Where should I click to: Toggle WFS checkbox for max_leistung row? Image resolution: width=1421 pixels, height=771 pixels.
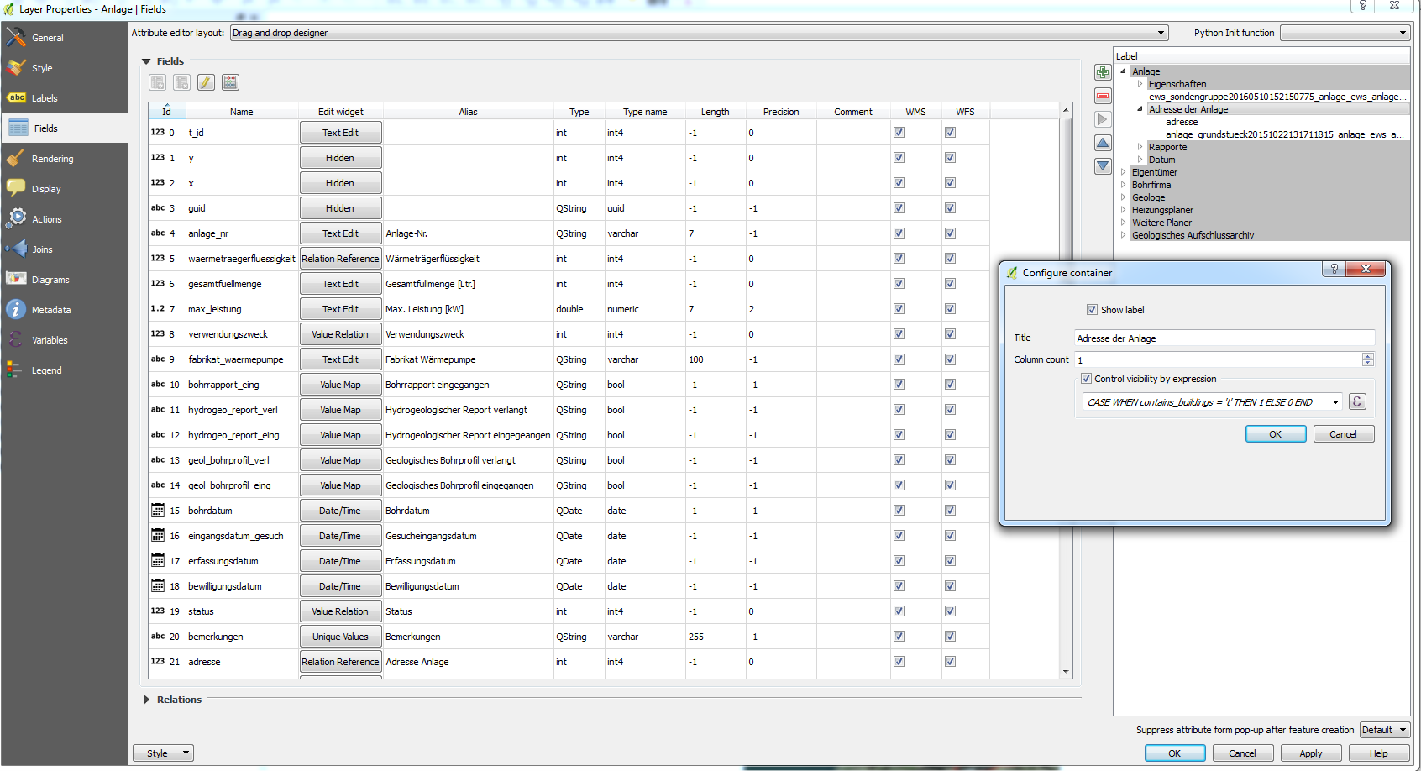point(950,309)
